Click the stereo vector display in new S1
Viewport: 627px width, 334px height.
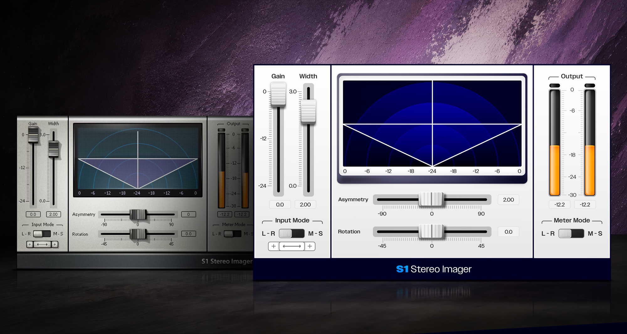432,123
